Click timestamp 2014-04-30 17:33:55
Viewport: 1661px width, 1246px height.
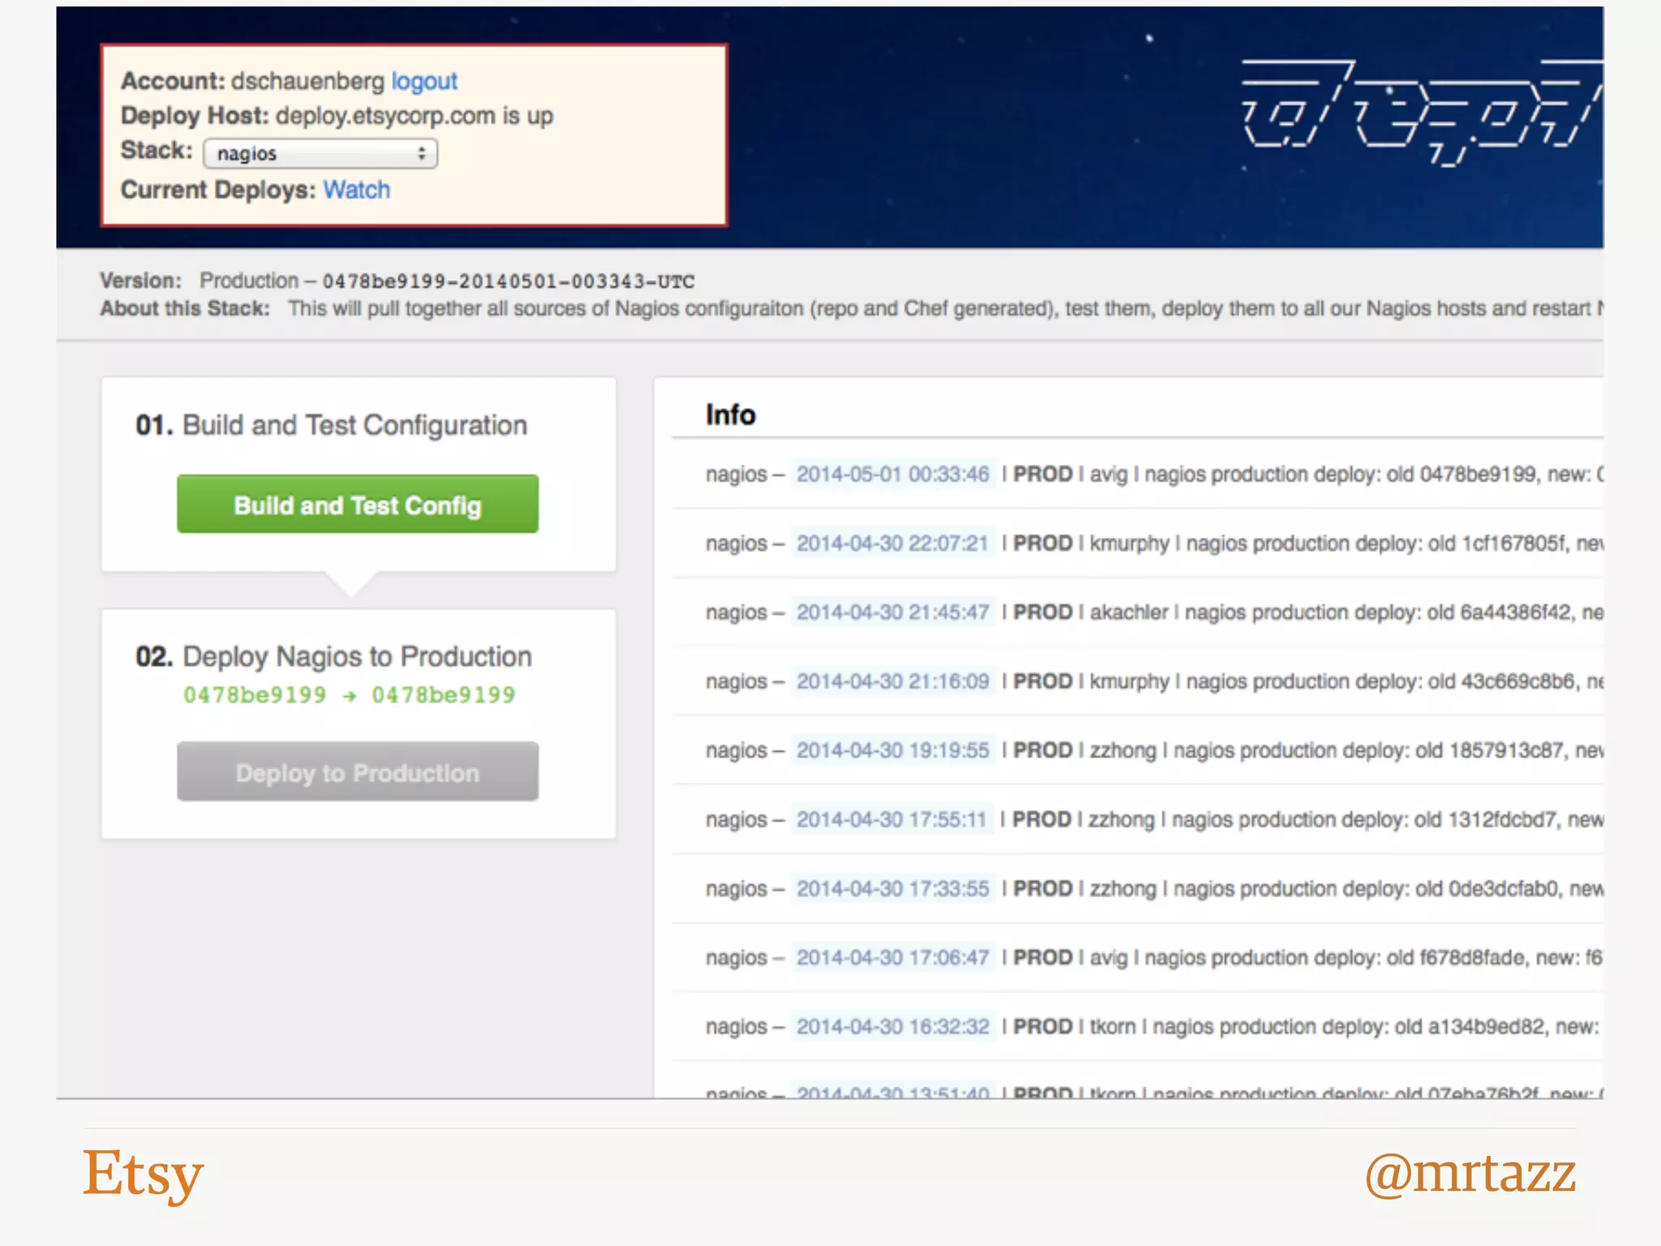pyautogui.click(x=892, y=888)
